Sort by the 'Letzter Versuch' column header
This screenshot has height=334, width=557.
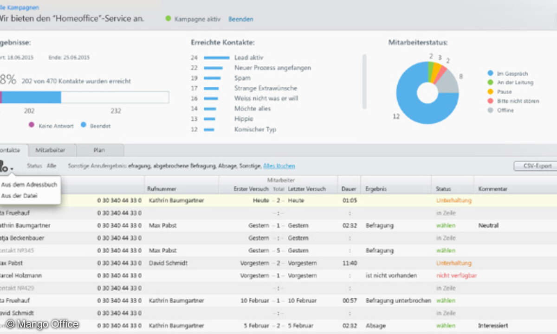coord(307,189)
